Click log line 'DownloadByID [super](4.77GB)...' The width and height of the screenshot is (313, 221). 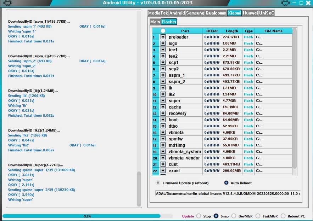35,165
